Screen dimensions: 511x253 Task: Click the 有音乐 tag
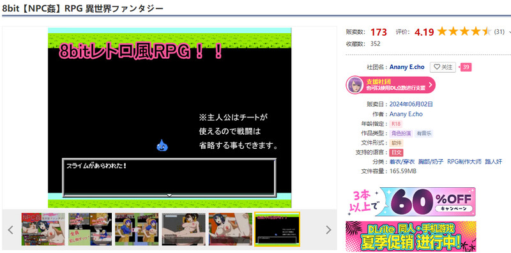424,134
